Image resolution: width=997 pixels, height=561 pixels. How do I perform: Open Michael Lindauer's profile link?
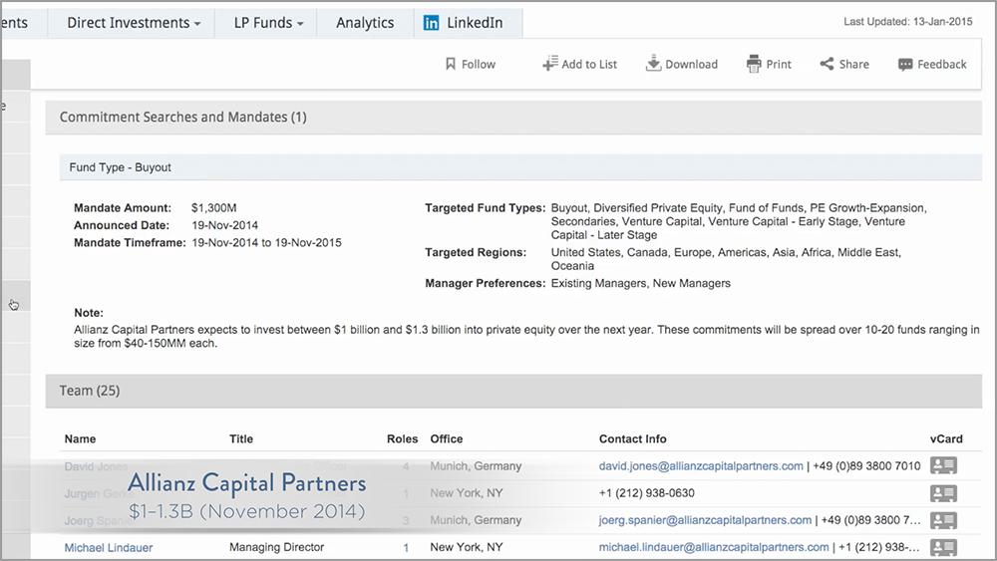[x=108, y=548]
